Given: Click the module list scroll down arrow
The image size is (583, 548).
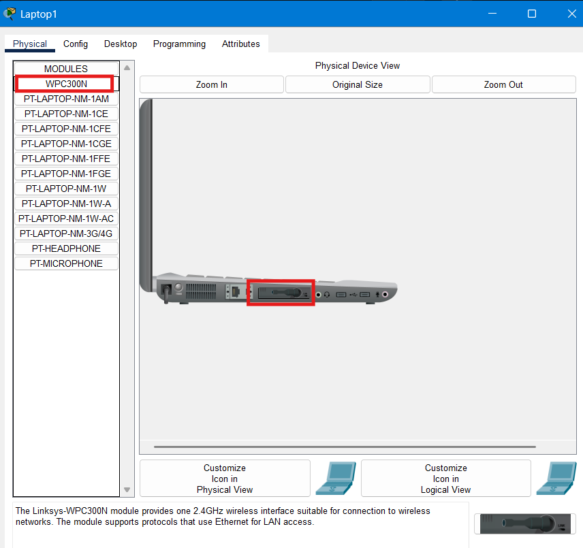Looking at the screenshot, I should (x=127, y=489).
